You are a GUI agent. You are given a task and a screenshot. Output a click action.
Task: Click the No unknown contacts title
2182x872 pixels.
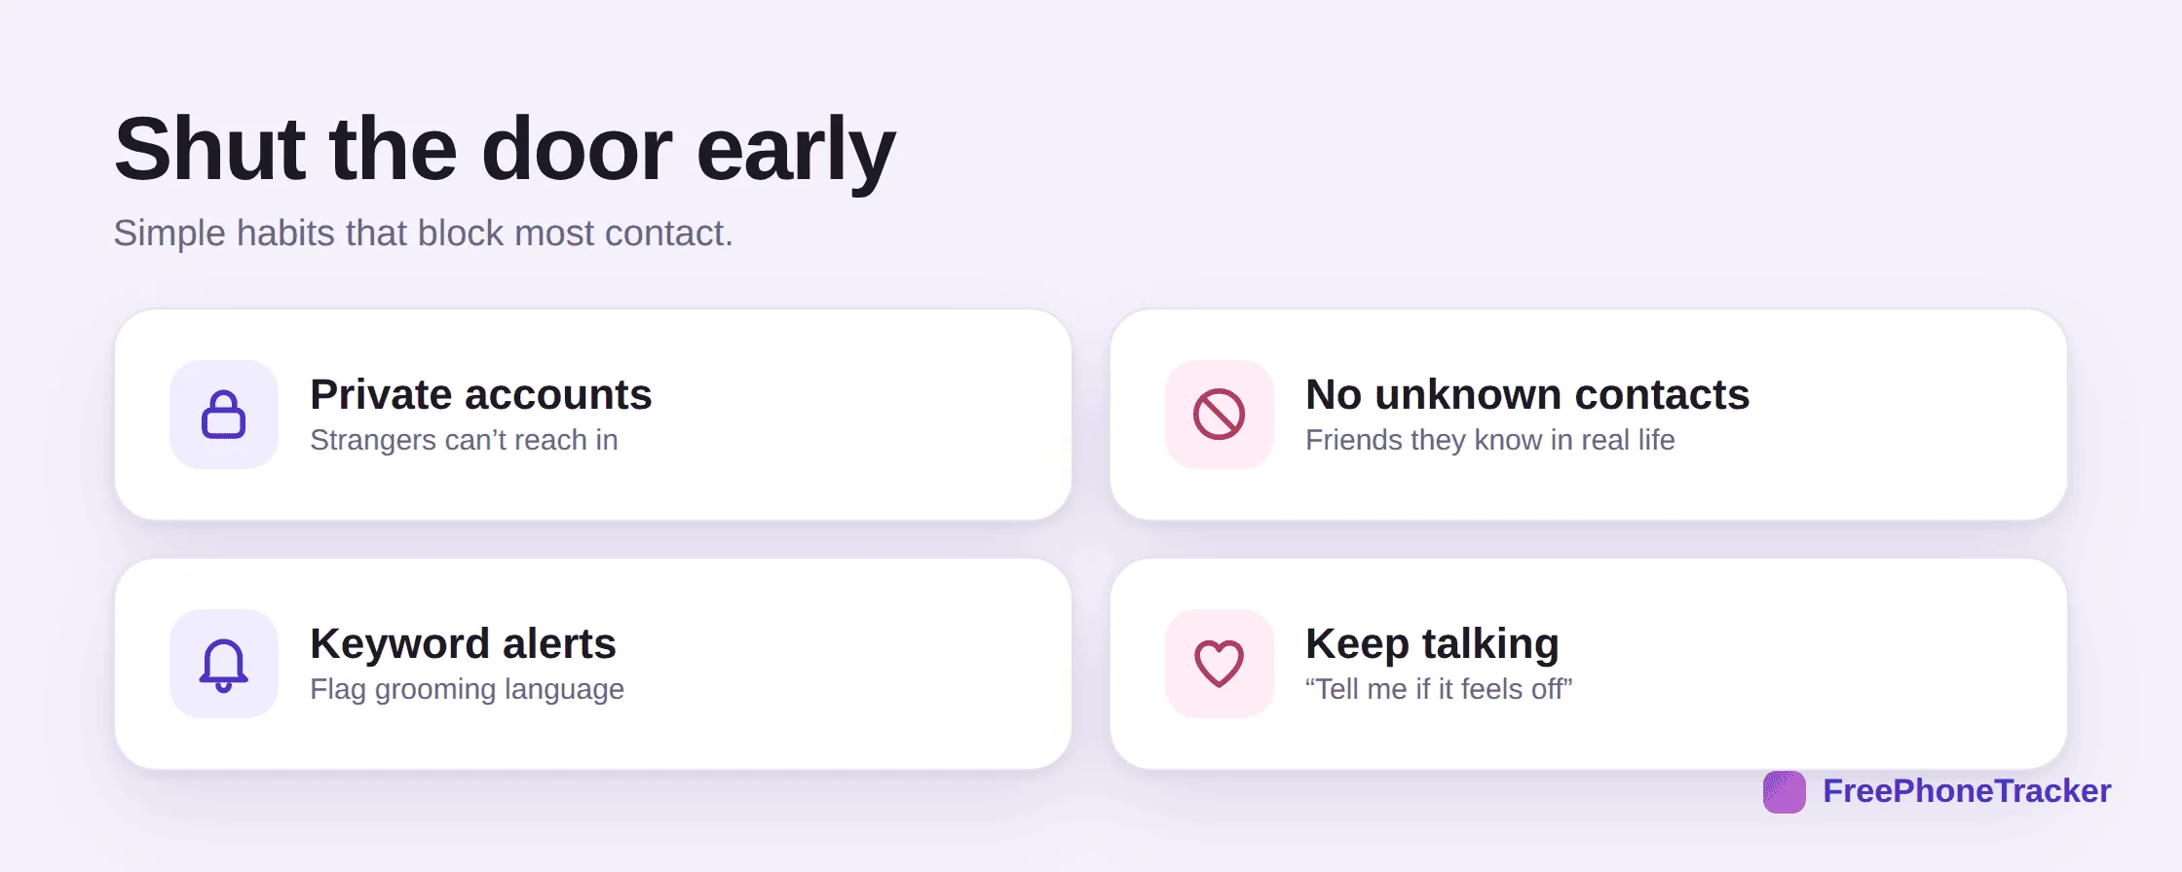tap(1527, 394)
